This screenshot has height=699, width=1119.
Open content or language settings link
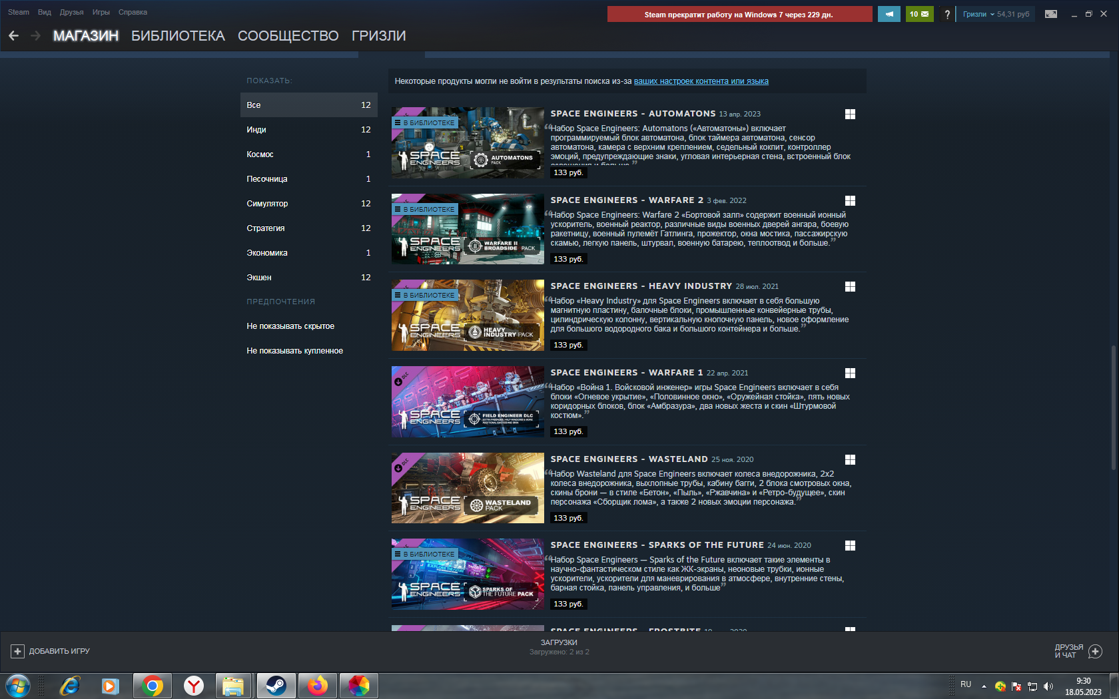click(701, 81)
